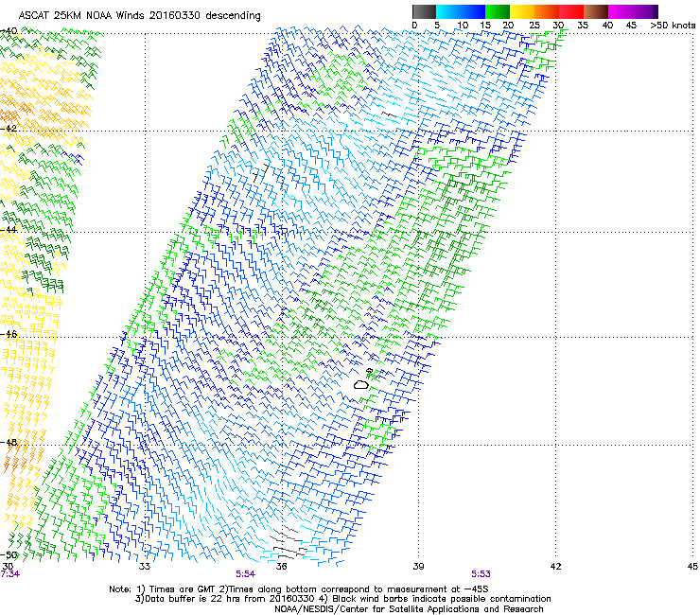
Task: Click the '-48' latitude axis label
Action: (9, 443)
